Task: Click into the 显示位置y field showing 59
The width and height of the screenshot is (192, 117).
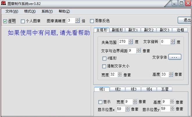Action: point(165,109)
